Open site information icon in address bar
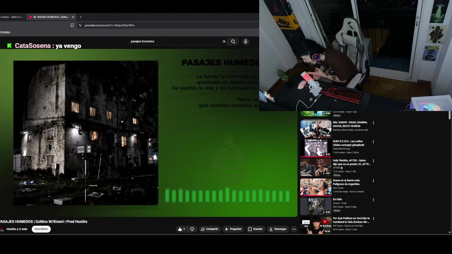 (x=80, y=25)
